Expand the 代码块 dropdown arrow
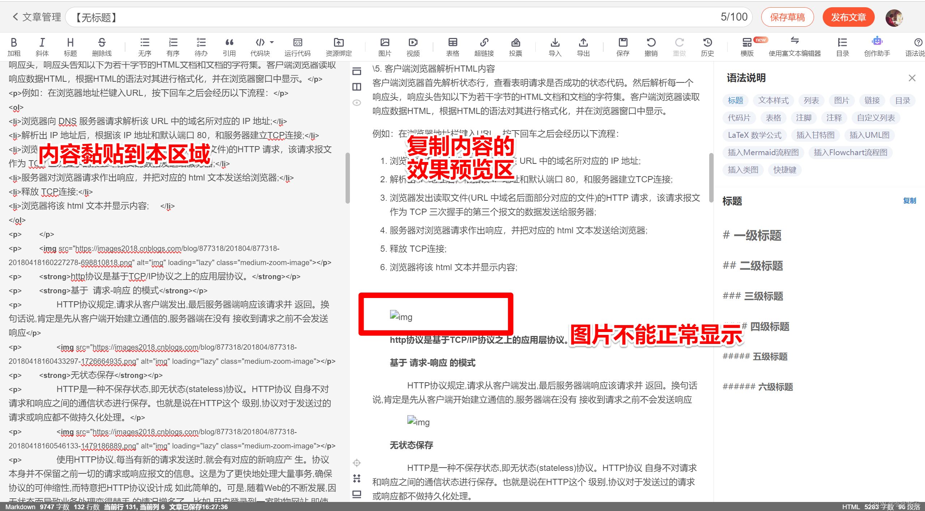 point(272,42)
